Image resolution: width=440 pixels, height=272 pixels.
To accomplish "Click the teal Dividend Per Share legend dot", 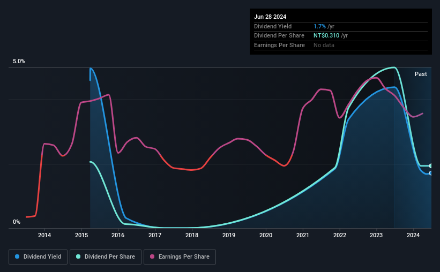I will click(x=78, y=256).
